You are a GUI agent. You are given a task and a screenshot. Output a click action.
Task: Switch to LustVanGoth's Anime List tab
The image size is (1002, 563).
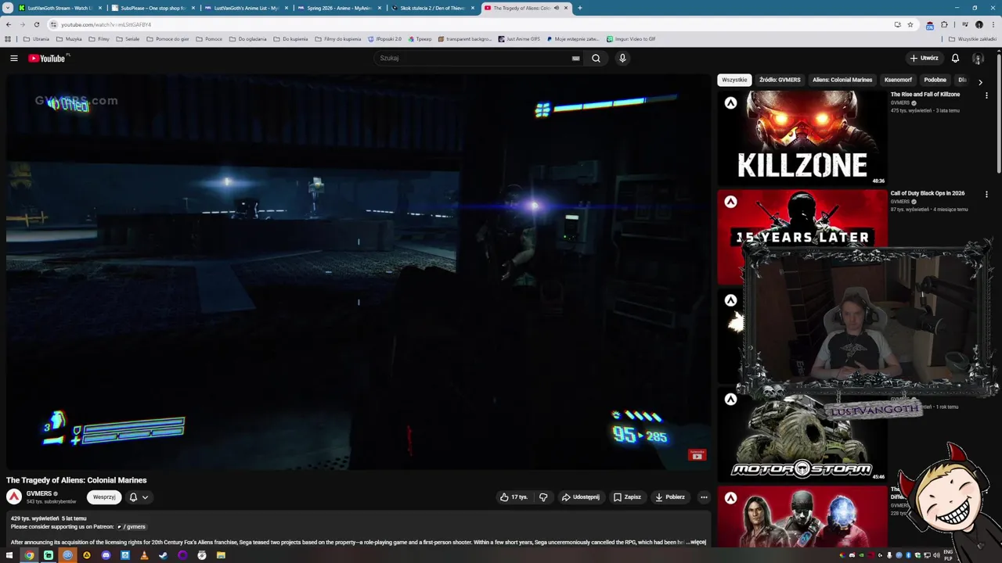pos(246,8)
